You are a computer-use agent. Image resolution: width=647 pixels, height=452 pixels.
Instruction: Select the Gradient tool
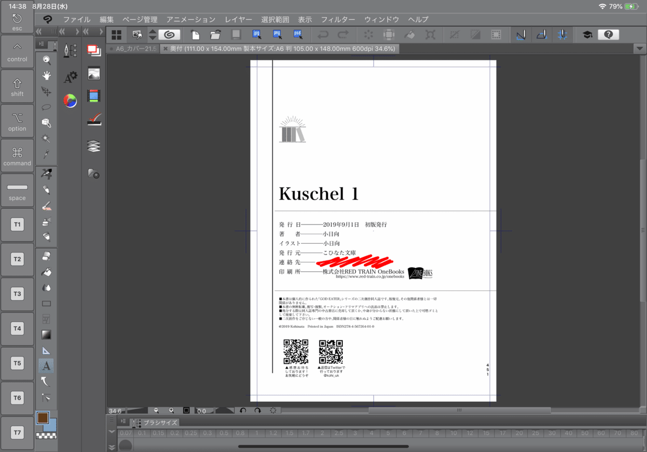click(47, 335)
